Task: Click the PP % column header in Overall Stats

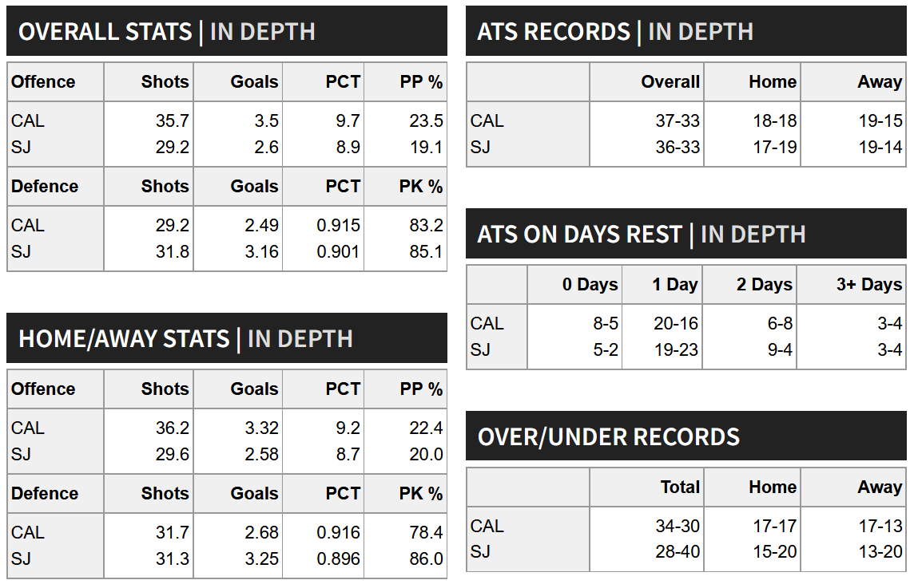Action: pyautogui.click(x=421, y=82)
